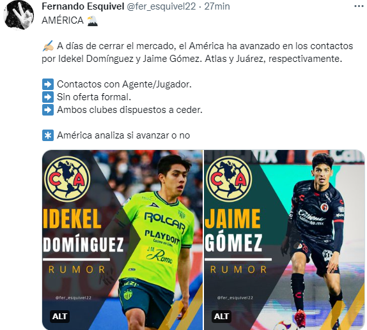Click the writing hand emoji

pos(48,46)
